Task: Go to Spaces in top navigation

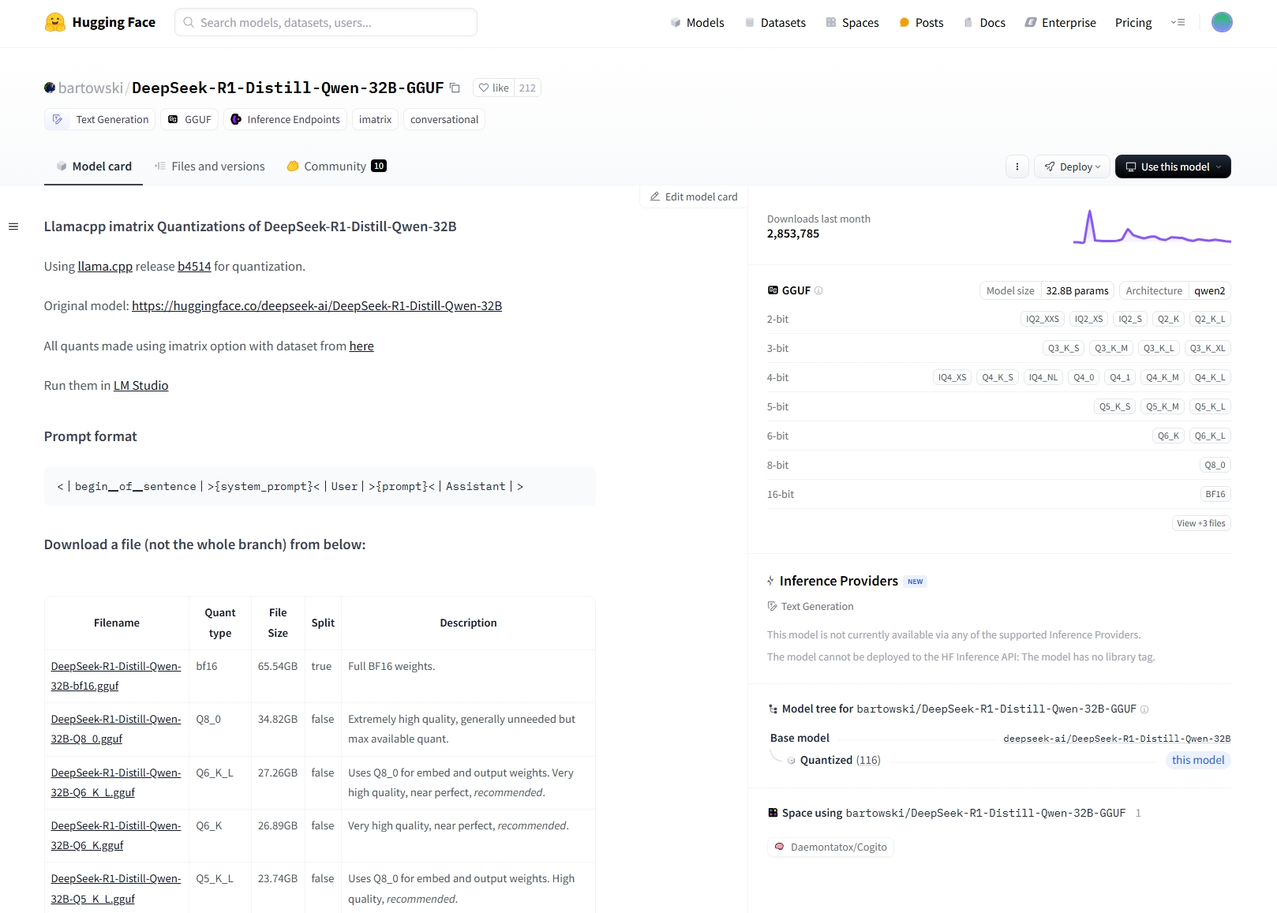Action: pyautogui.click(x=852, y=22)
